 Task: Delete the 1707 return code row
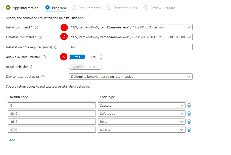189,130
